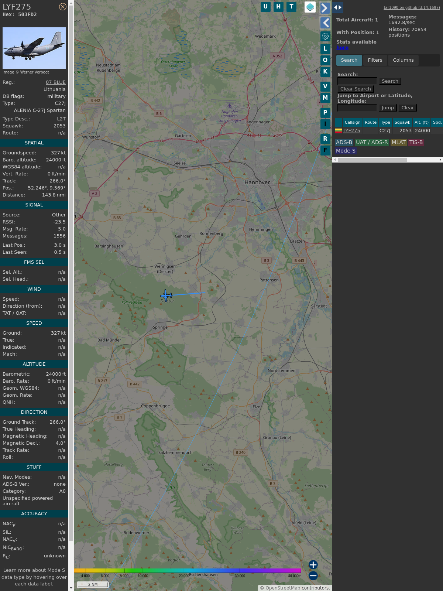Click the Hannover airport plane icon

coord(230,106)
